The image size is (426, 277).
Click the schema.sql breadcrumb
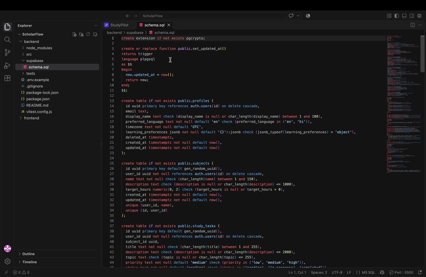pyautogui.click(x=164, y=33)
